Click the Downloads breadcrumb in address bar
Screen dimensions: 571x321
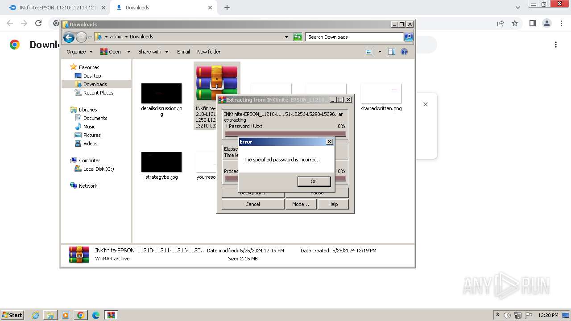(x=141, y=37)
